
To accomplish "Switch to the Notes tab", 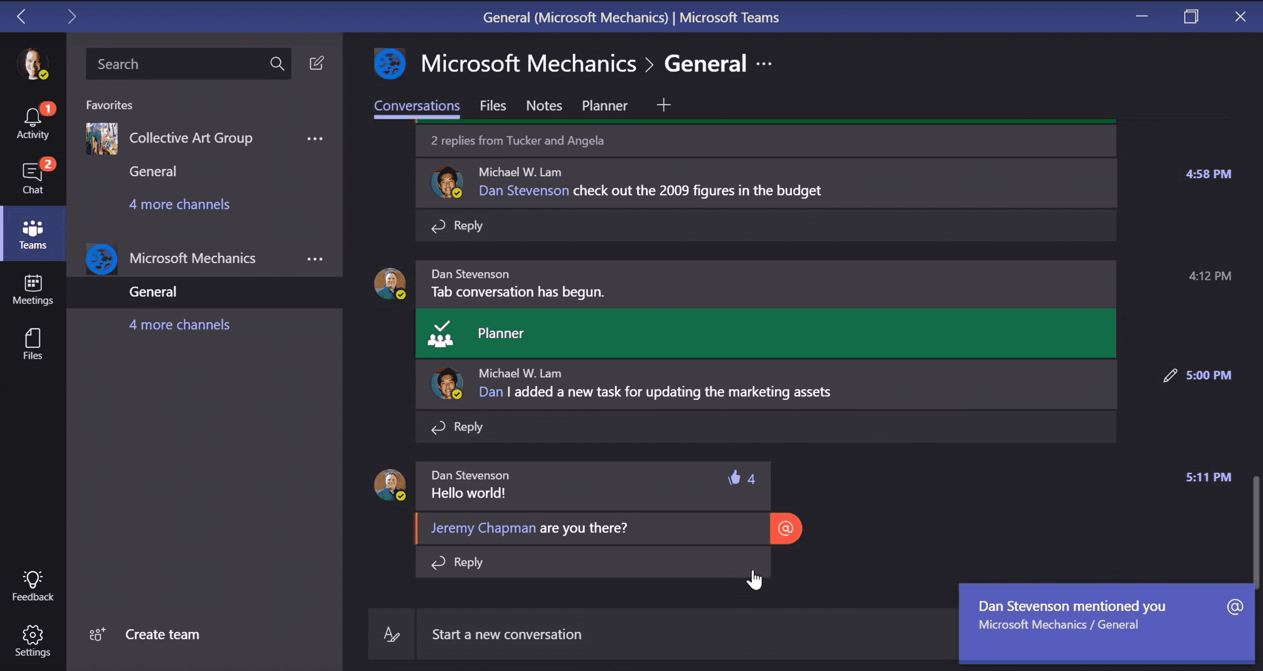I will [544, 106].
